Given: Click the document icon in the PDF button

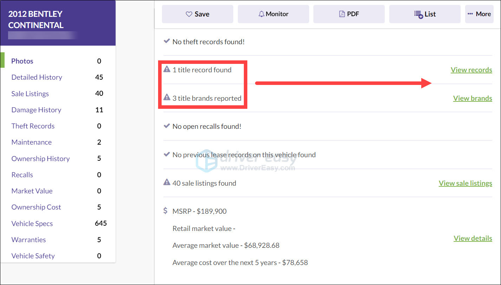Looking at the screenshot, I should [x=342, y=14].
